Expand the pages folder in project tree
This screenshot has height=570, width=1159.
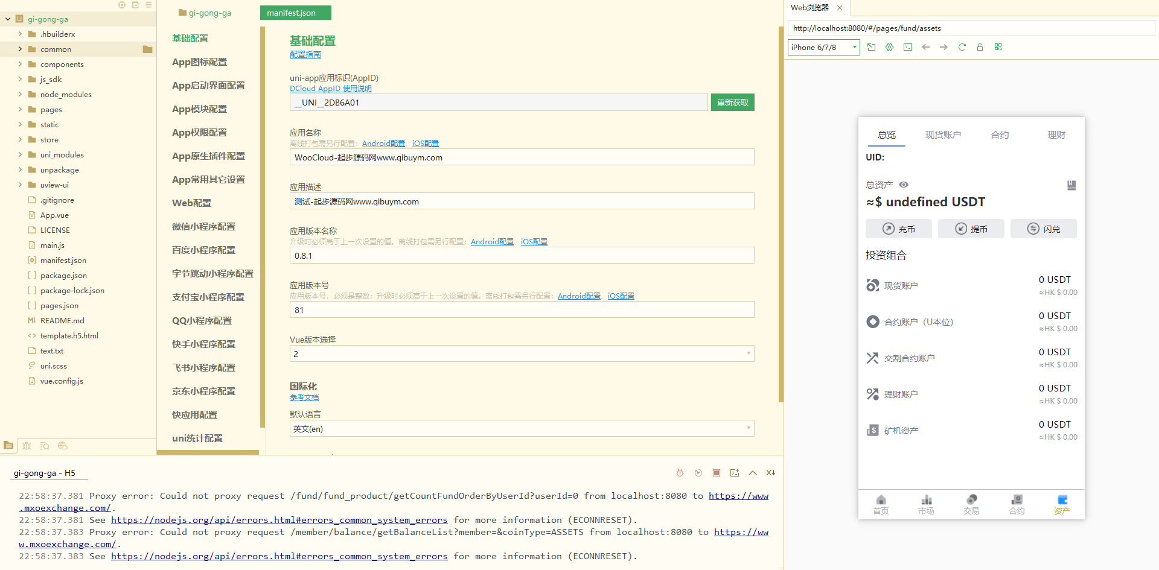click(20, 110)
